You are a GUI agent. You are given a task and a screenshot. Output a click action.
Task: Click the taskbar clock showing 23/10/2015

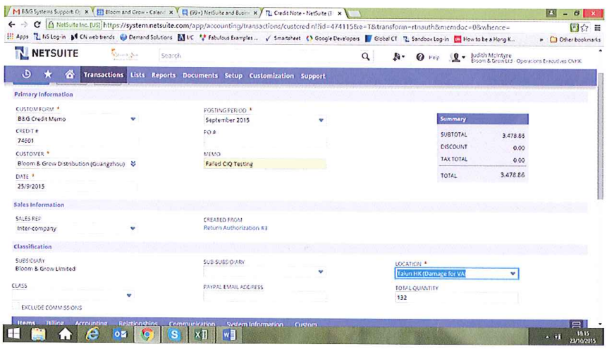[x=582, y=337]
